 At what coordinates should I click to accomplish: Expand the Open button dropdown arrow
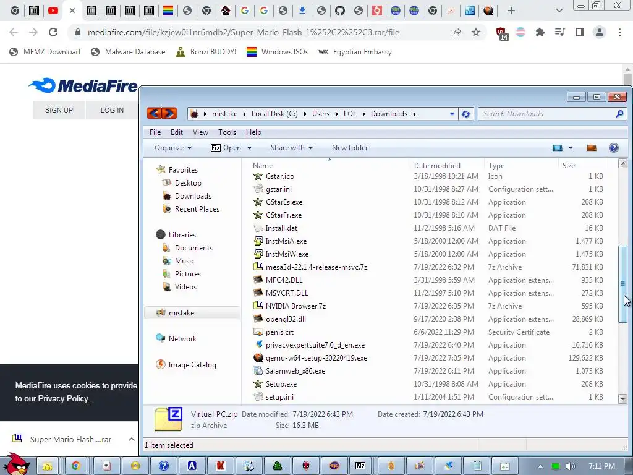(x=250, y=148)
